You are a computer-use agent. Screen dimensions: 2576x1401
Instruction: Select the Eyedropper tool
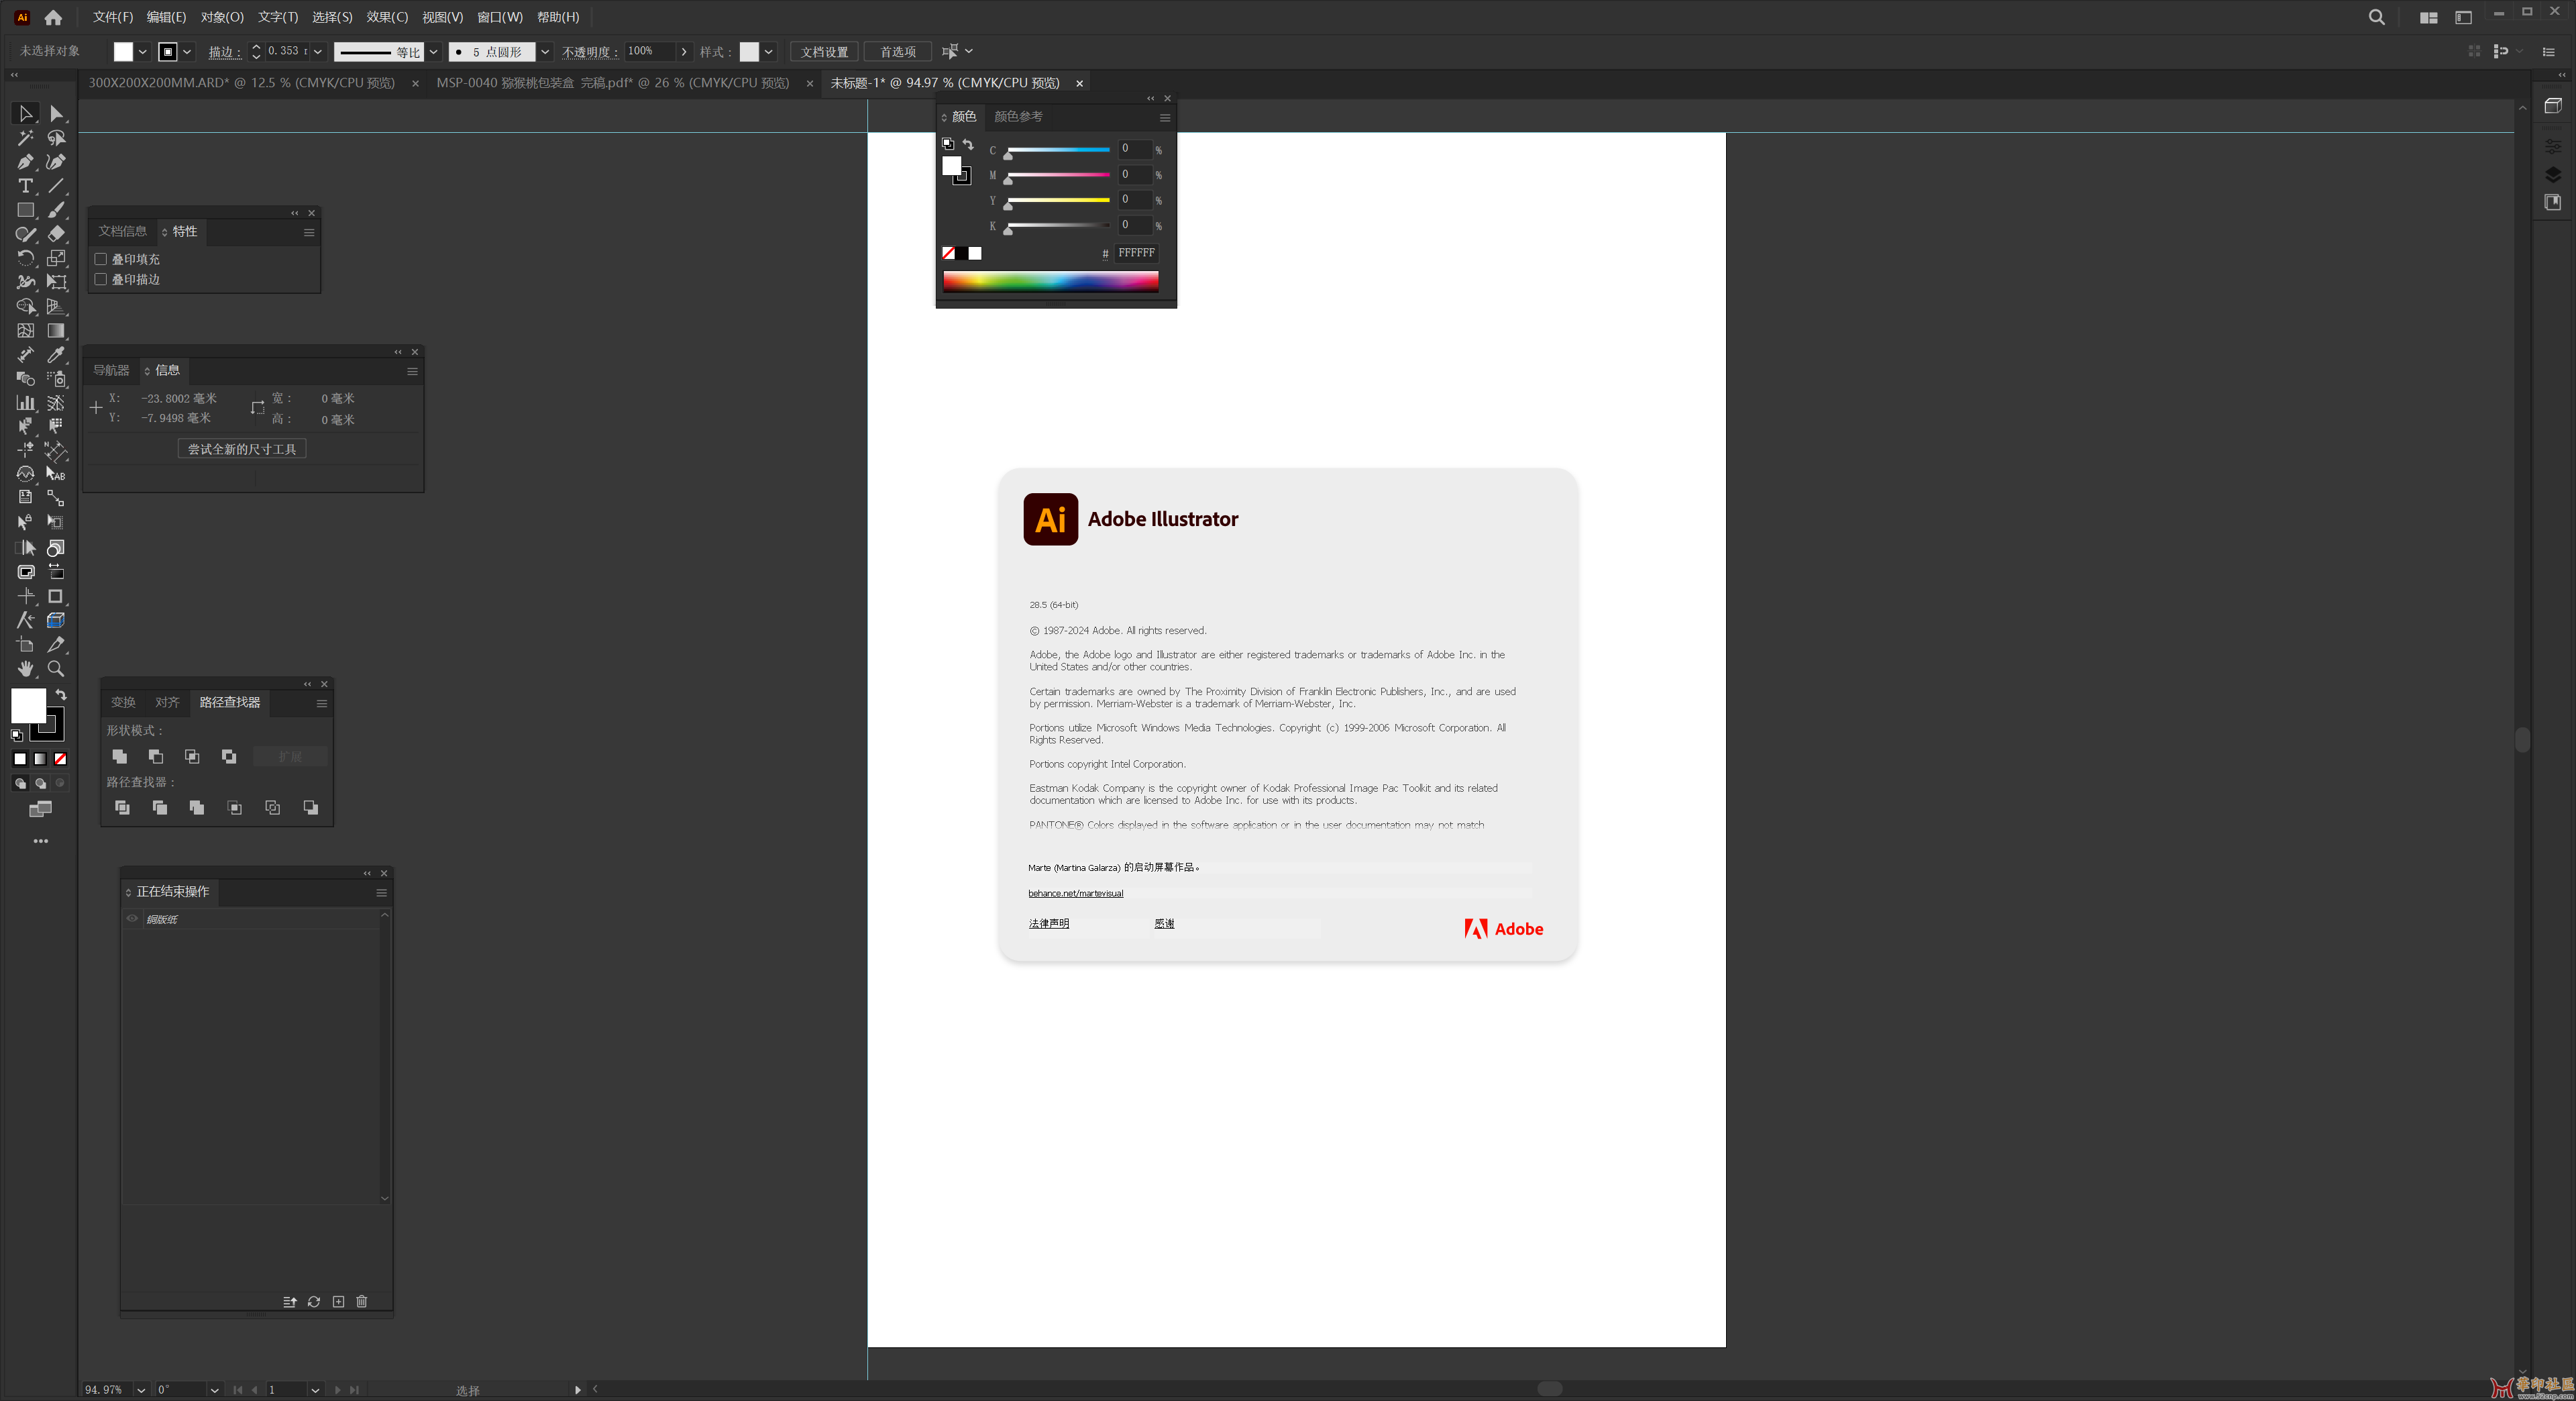(56, 355)
